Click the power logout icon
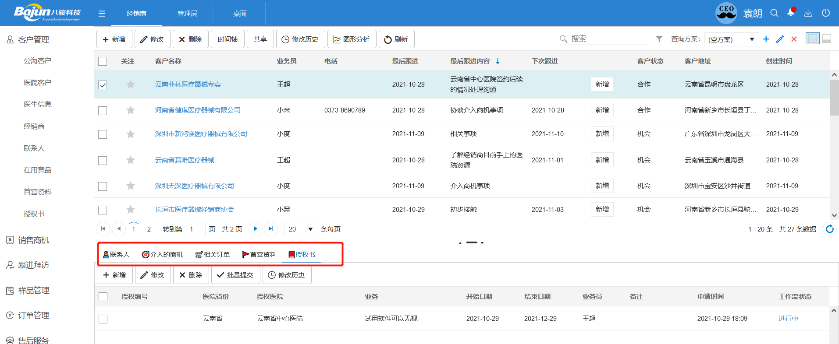This screenshot has width=839, height=344. (825, 13)
